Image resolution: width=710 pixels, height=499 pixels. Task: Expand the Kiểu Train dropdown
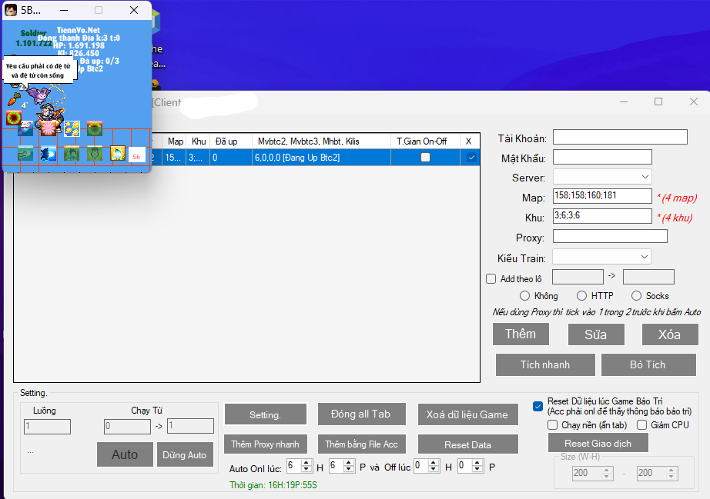click(x=602, y=257)
